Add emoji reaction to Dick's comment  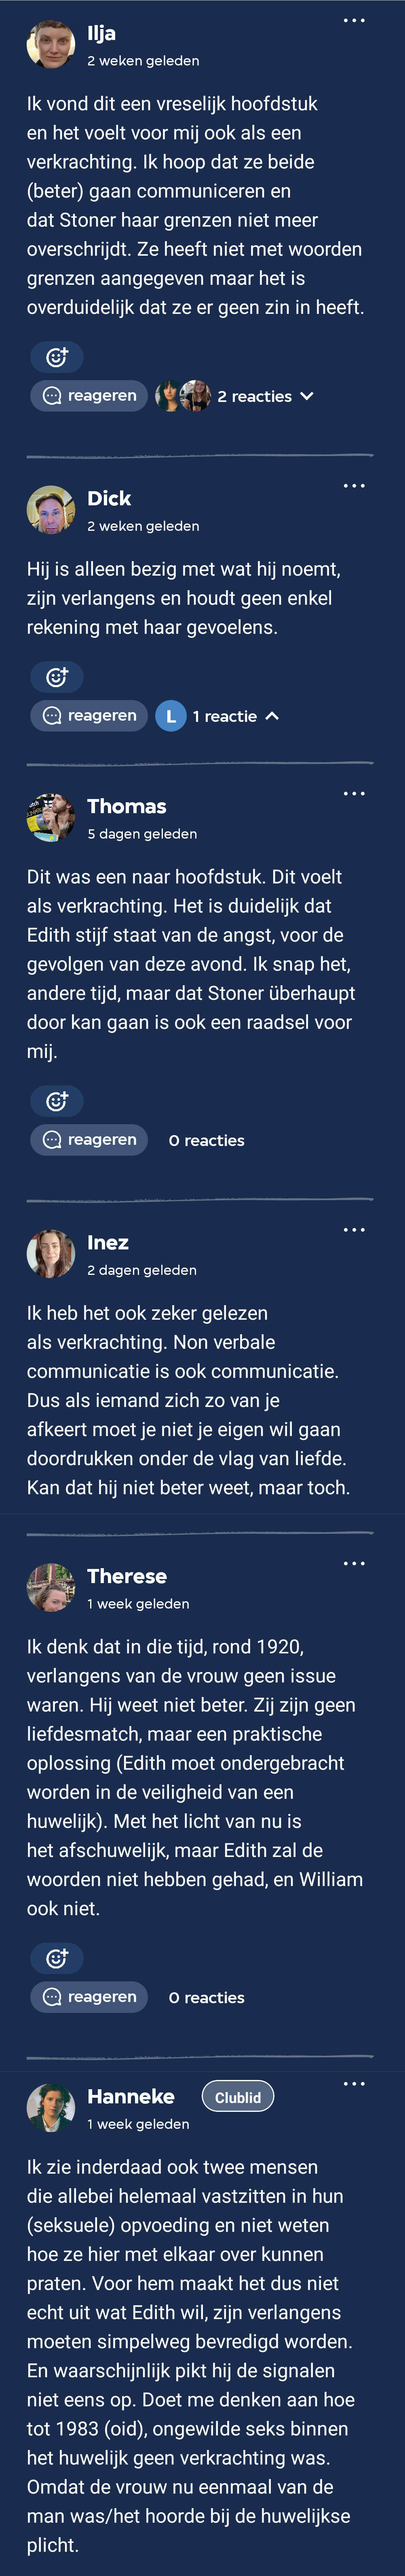[57, 677]
